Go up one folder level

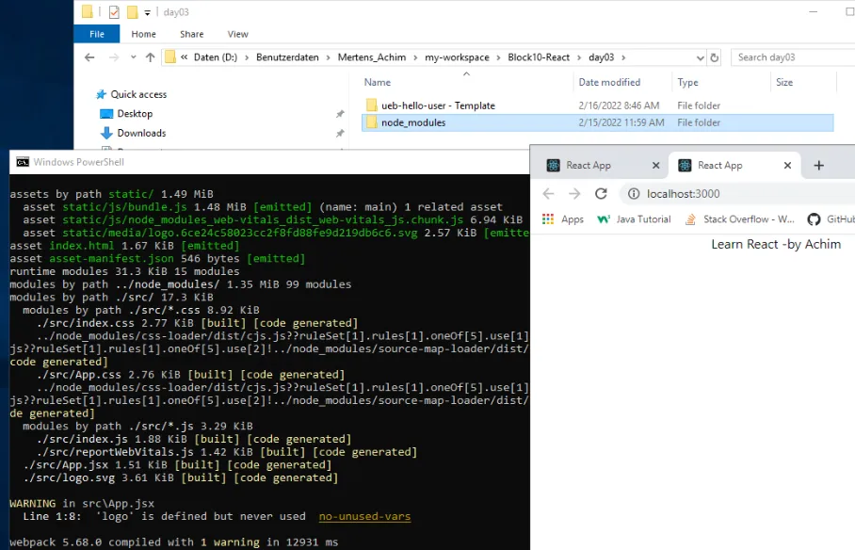[151, 57]
